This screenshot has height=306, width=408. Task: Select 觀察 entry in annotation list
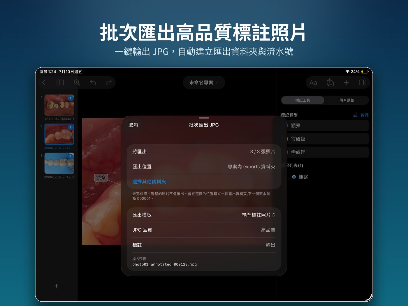300,177
